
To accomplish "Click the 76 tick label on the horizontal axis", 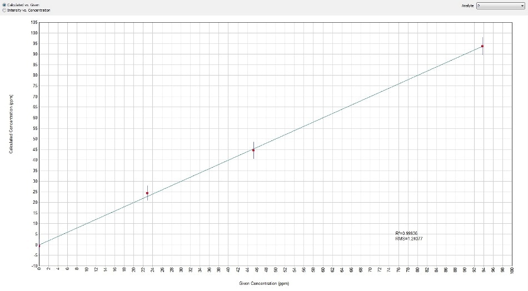I will click(x=399, y=270).
